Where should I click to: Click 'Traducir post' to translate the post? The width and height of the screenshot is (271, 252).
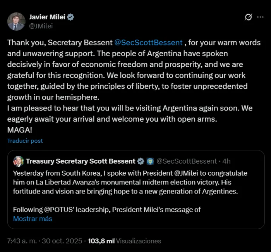tap(25, 141)
